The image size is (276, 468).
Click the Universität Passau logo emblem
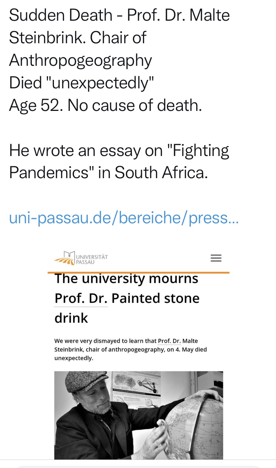click(x=65, y=258)
